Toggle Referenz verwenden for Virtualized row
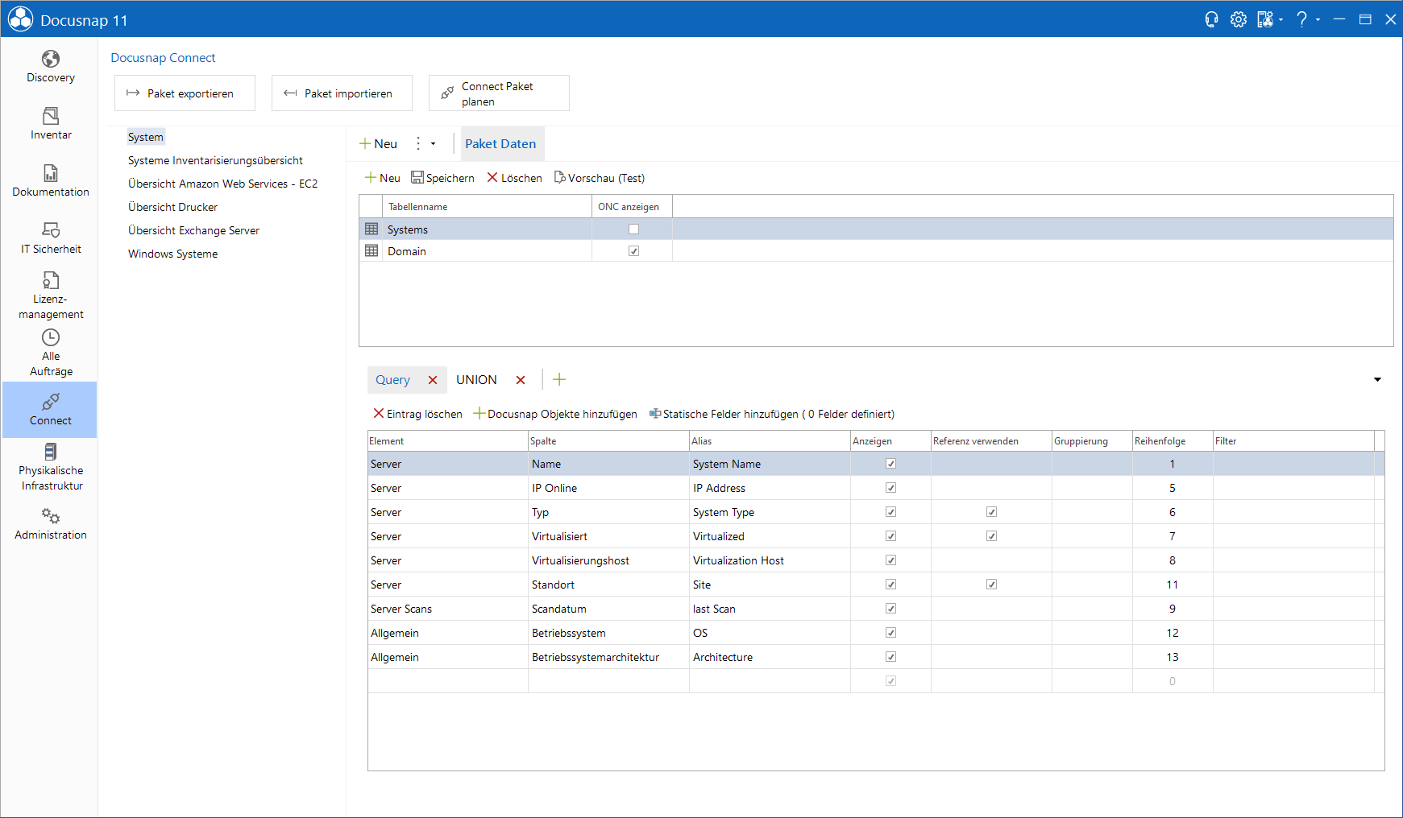The image size is (1403, 818). (991, 536)
